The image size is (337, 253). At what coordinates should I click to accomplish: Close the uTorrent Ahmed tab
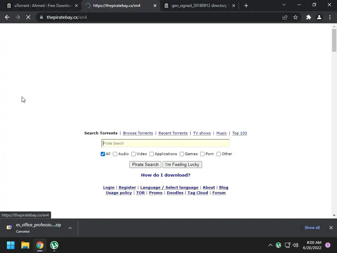pyautogui.click(x=76, y=6)
